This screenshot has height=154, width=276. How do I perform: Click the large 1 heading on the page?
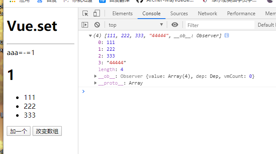tap(11, 75)
